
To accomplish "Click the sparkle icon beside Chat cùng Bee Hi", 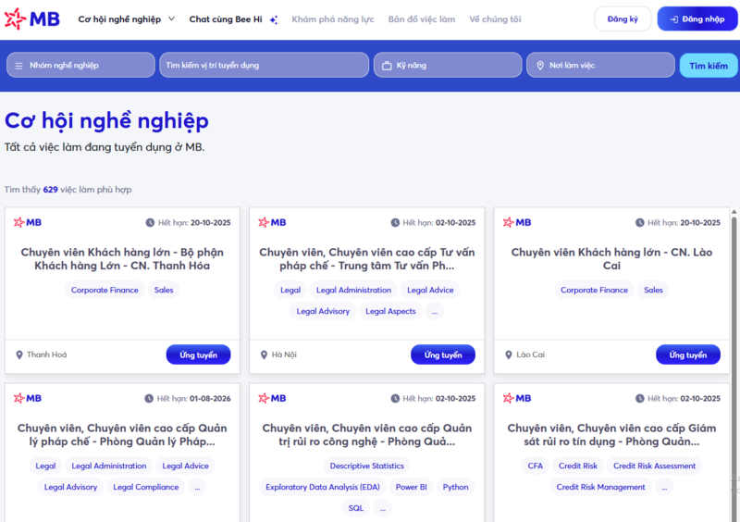I will coord(274,19).
